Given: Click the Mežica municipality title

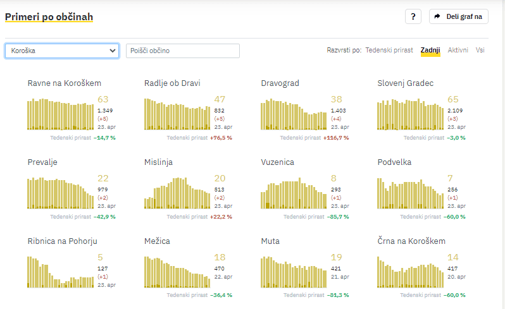Looking at the screenshot, I should tap(157, 241).
